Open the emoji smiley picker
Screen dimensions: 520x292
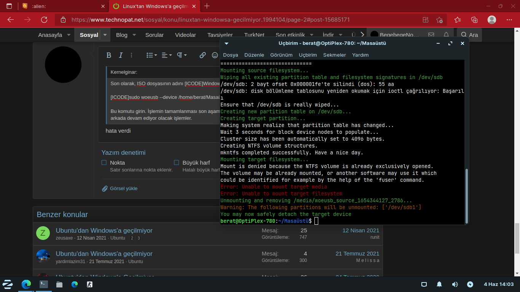tap(215, 55)
